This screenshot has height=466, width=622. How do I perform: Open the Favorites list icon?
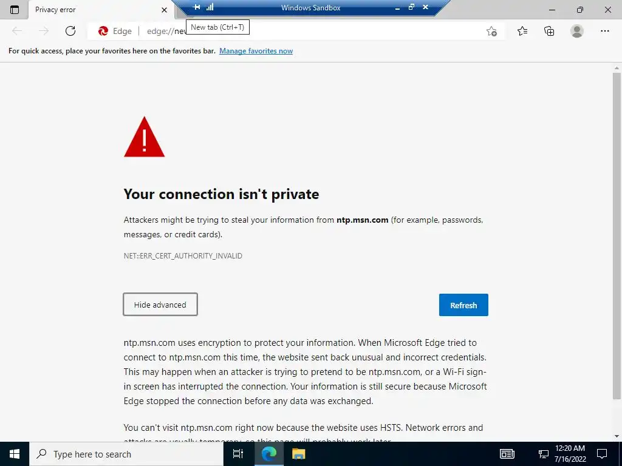522,31
